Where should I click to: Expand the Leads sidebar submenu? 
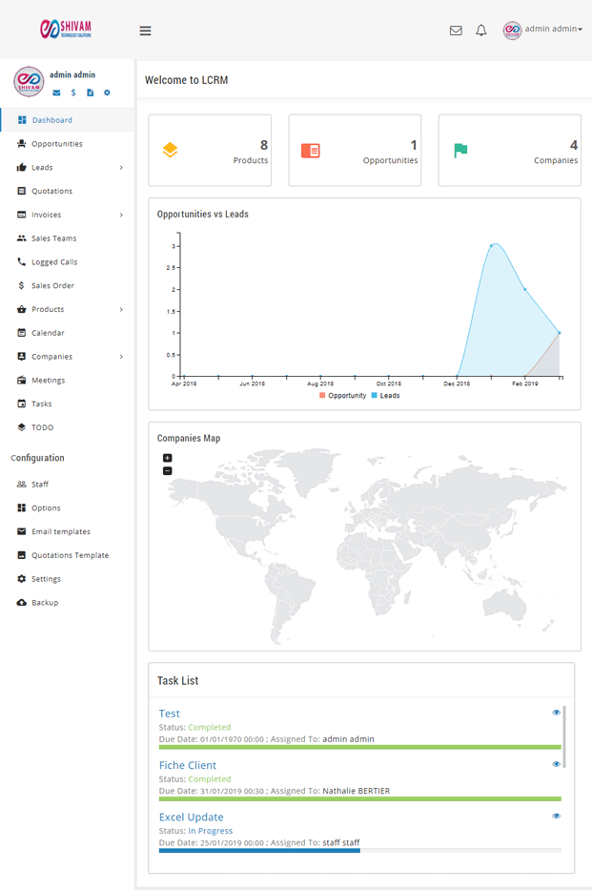[x=121, y=168]
